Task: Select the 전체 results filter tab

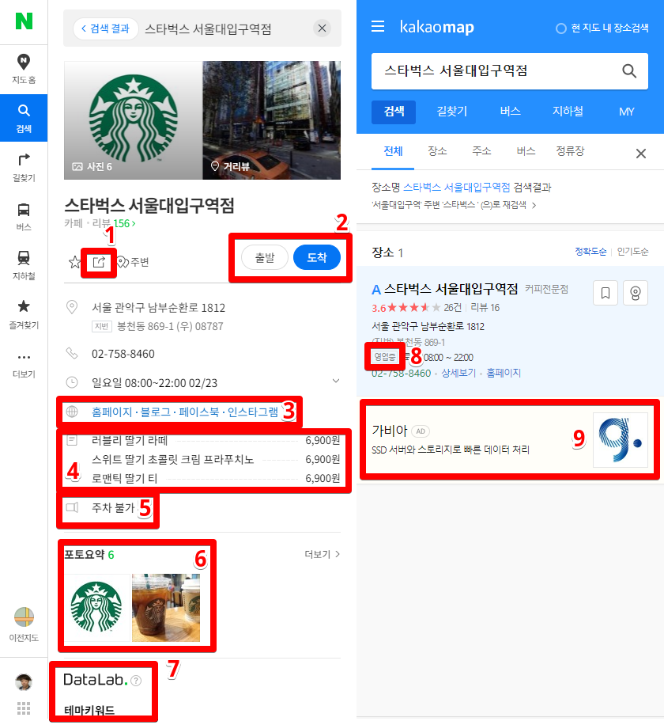Action: pyautogui.click(x=393, y=152)
